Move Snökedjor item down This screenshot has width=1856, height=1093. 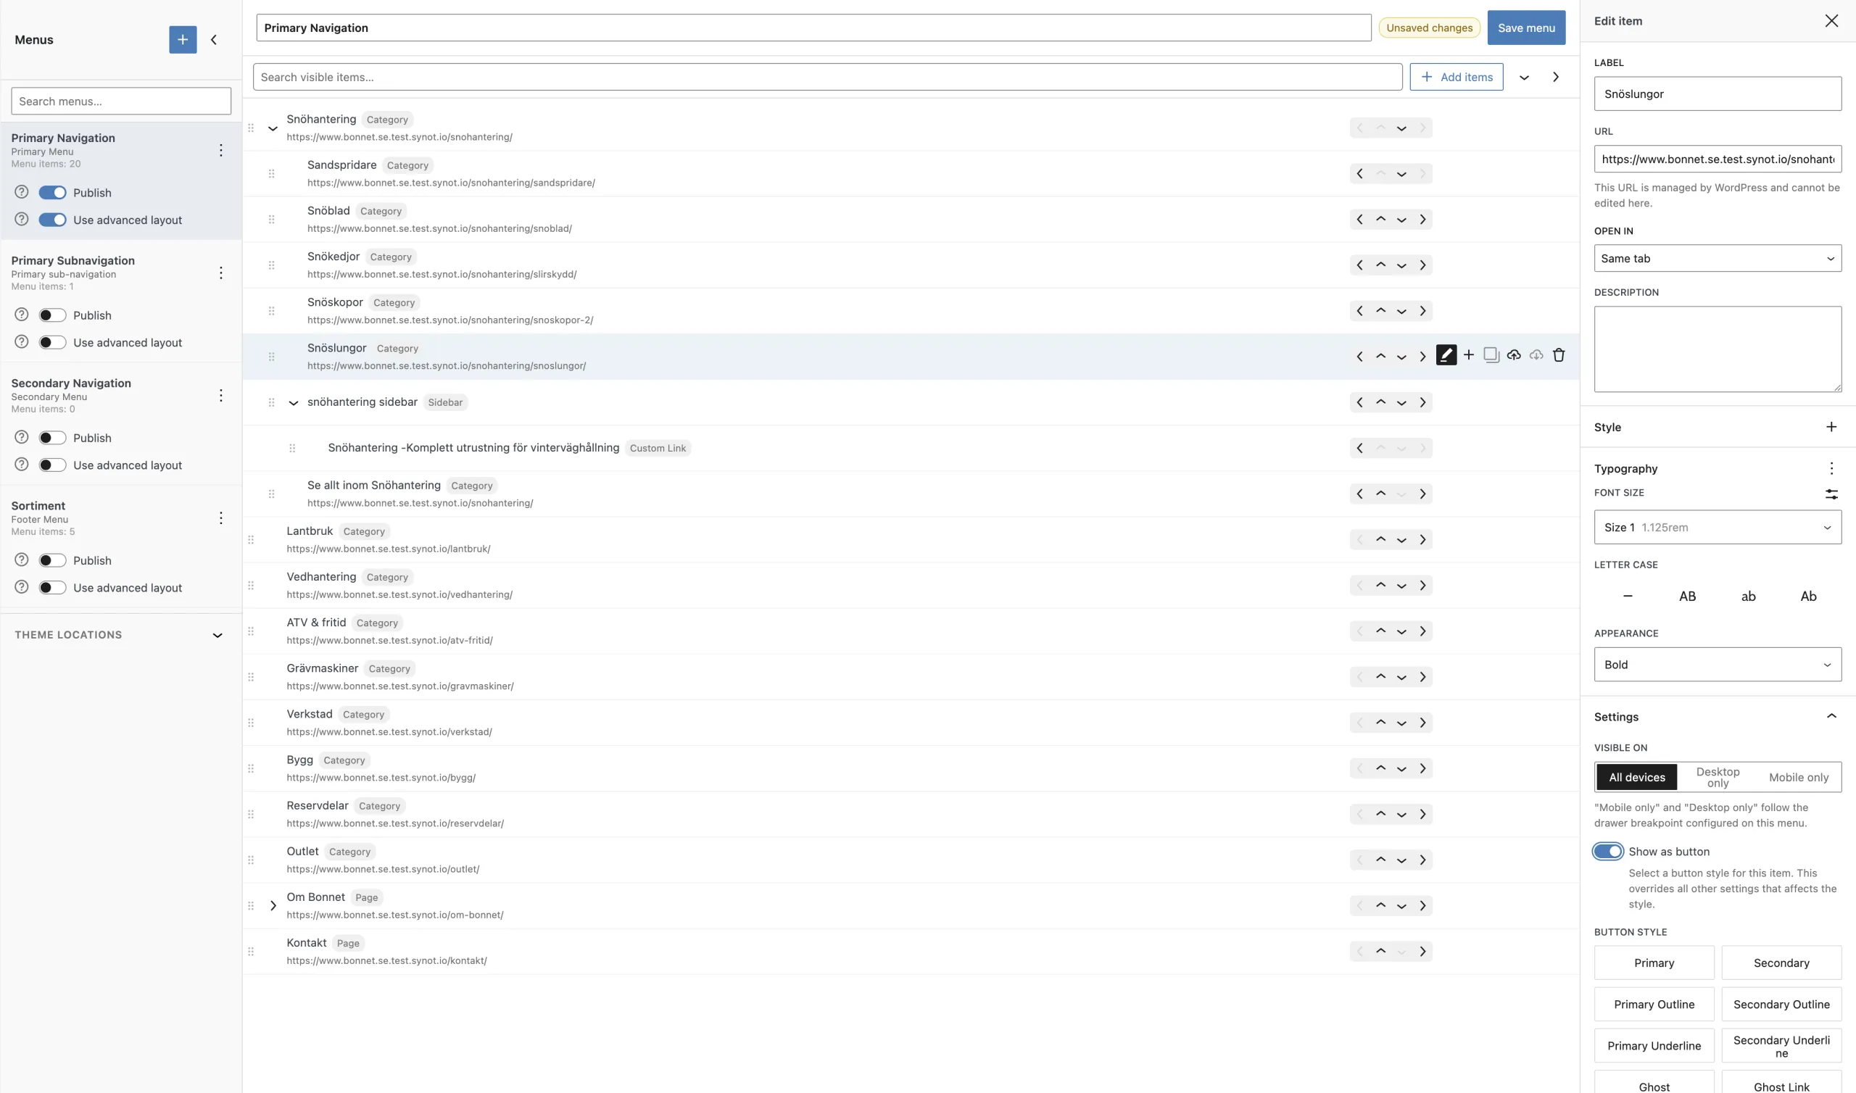coord(1401,265)
